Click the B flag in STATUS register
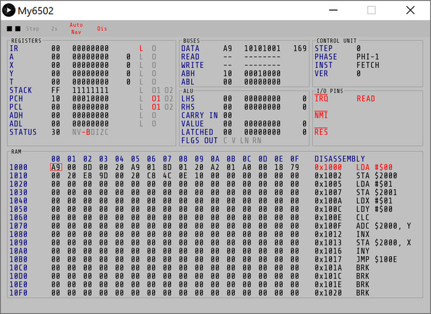This screenshot has height=314, width=431. (x=88, y=132)
